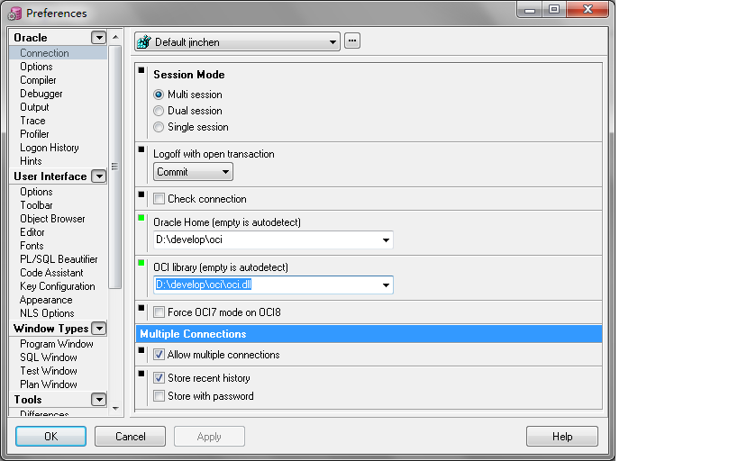Image resolution: width=738 pixels, height=461 pixels.
Task: Click black marker beside Logoff with open transaction
Action: tap(141, 149)
